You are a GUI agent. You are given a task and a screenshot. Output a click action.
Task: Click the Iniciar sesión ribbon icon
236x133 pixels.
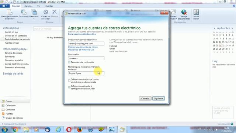click(x=196, y=12)
